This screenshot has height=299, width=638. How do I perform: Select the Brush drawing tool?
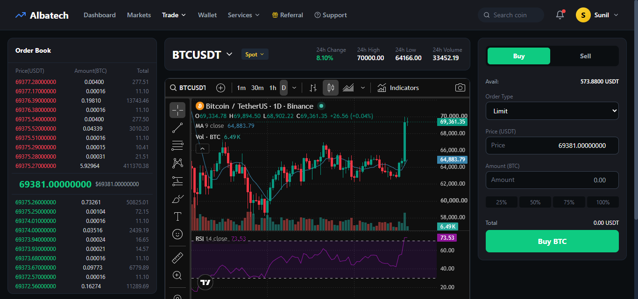tap(177, 199)
